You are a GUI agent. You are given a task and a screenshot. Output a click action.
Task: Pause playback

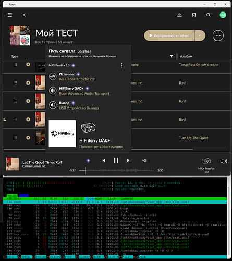[x=116, y=160]
